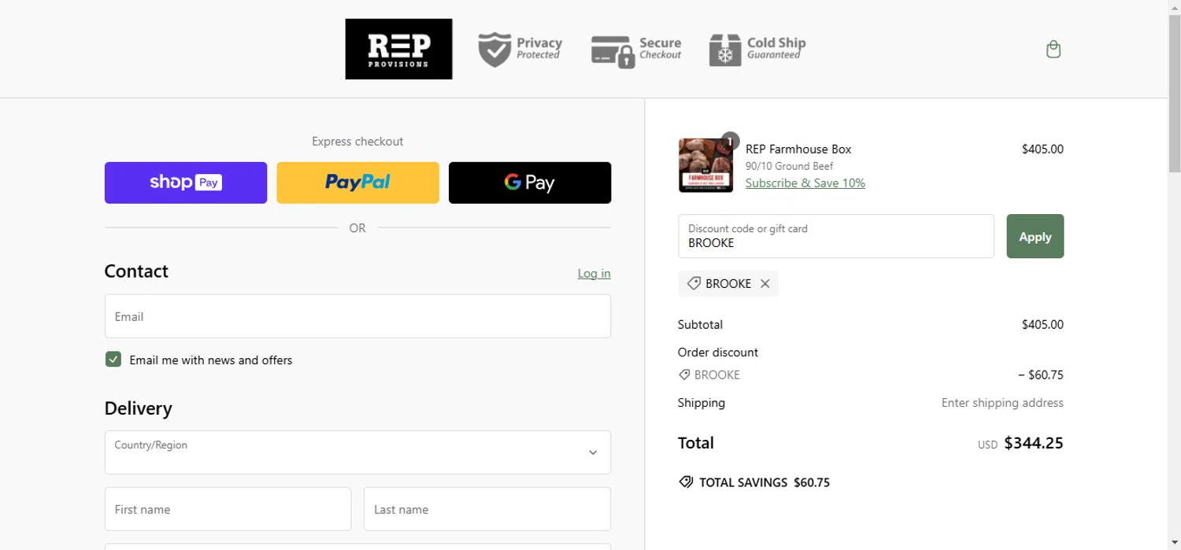Pay with Shop Pay express button
This screenshot has width=1181, height=550.
pos(186,183)
